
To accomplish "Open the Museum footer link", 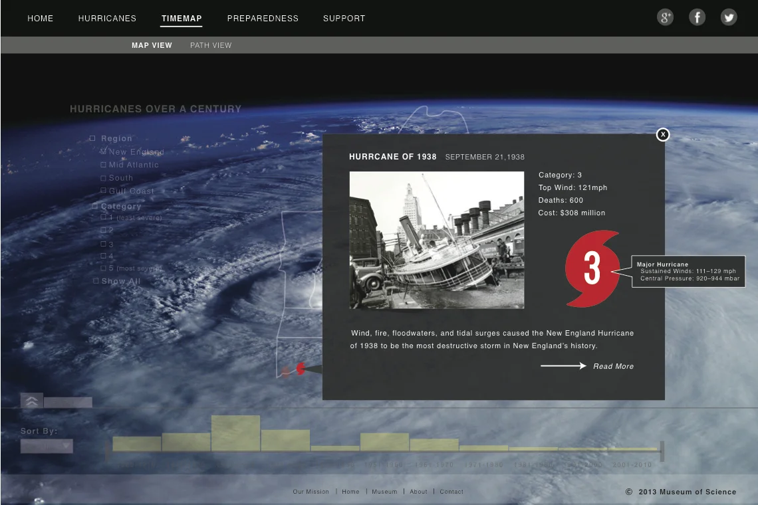I will pos(384,492).
